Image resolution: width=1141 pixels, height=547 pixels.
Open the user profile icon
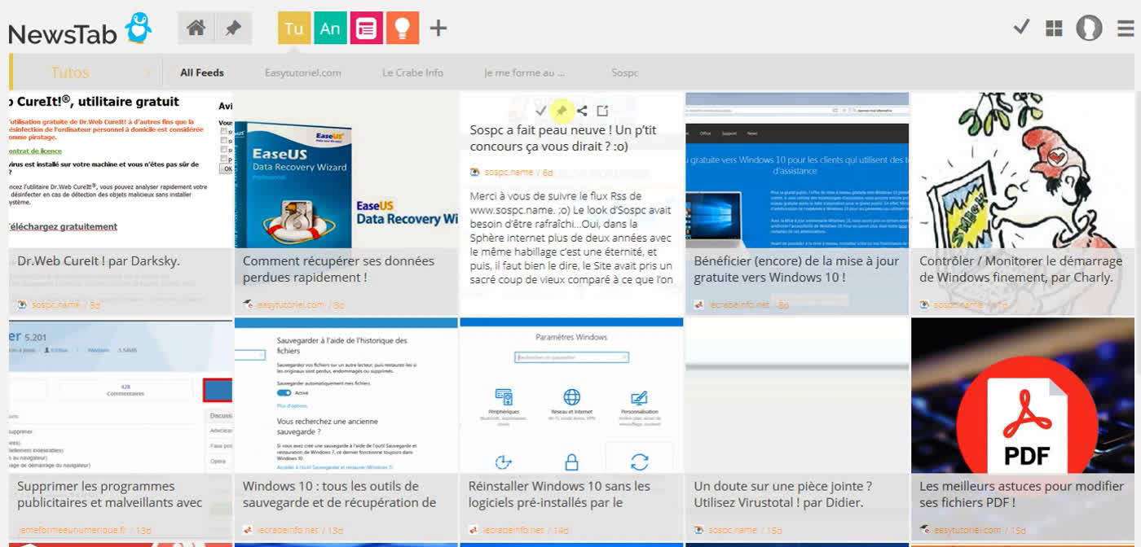tap(1089, 28)
